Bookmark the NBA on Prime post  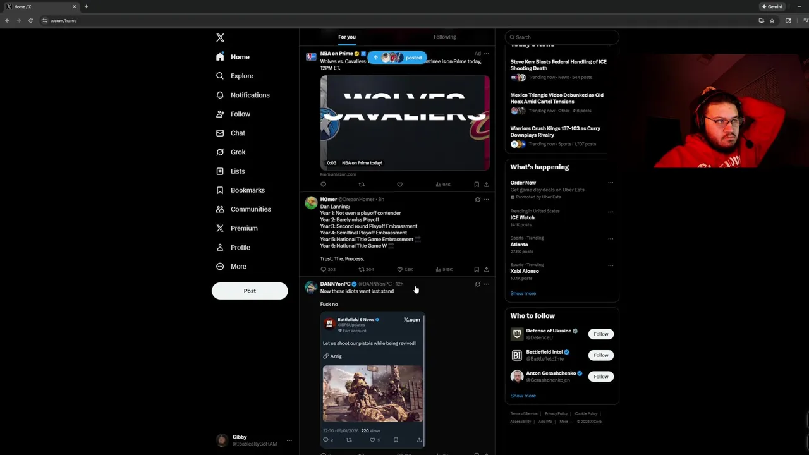click(x=477, y=185)
